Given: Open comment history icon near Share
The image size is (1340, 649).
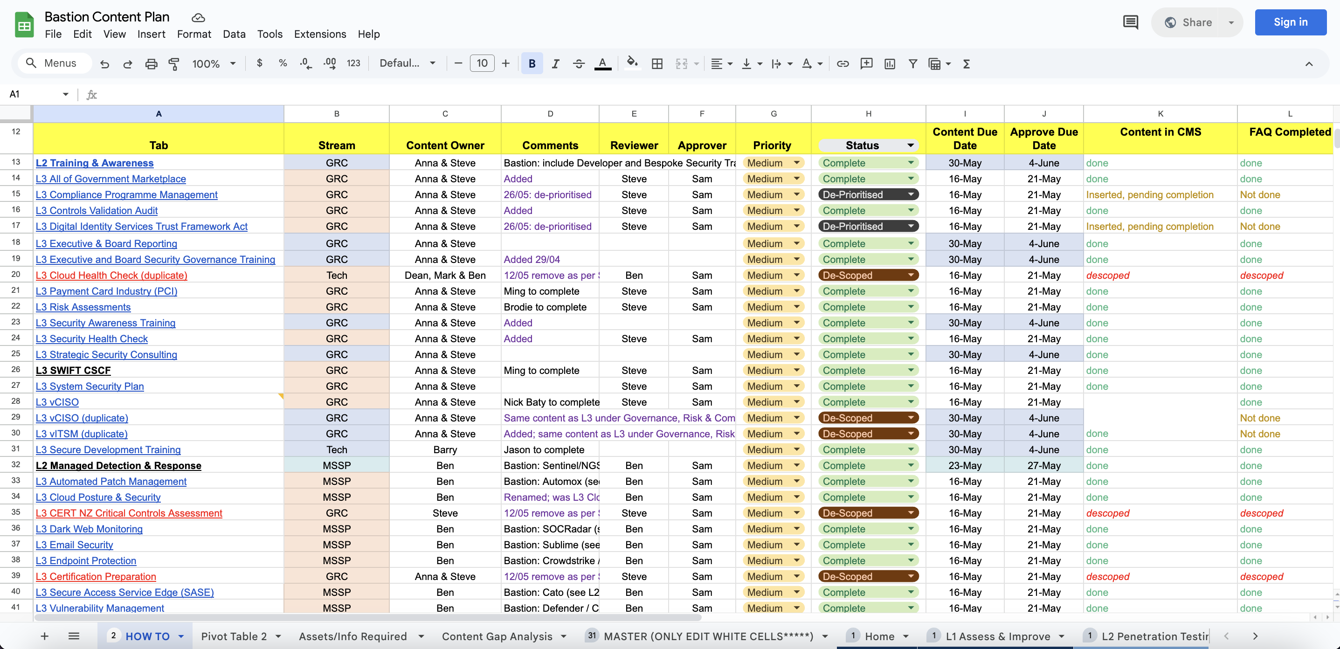Looking at the screenshot, I should pos(1130,22).
